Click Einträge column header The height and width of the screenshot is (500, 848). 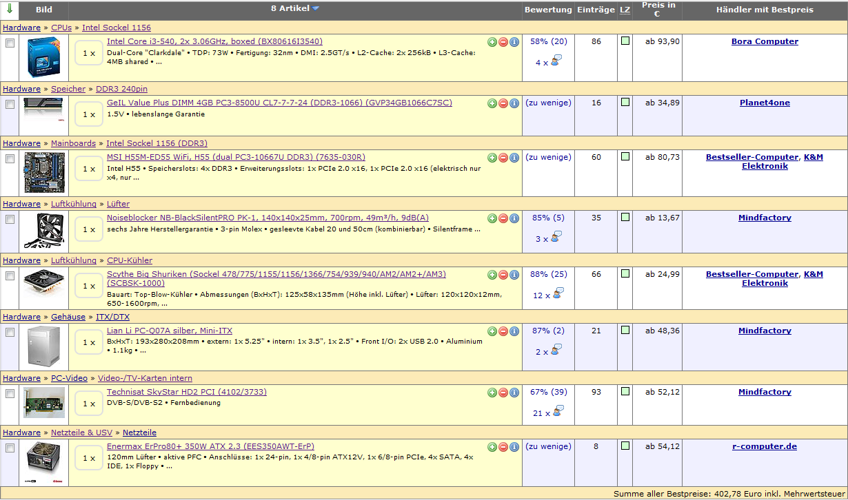pyautogui.click(x=596, y=10)
